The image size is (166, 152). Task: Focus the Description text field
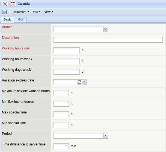pos(108,40)
